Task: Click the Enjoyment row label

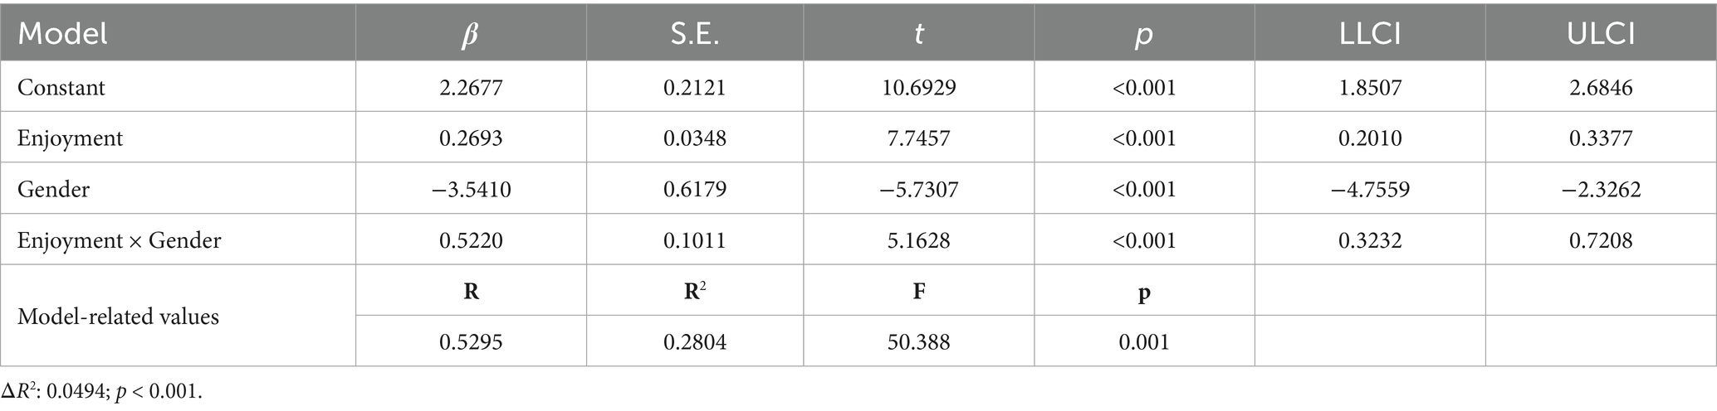Action: click(x=70, y=138)
